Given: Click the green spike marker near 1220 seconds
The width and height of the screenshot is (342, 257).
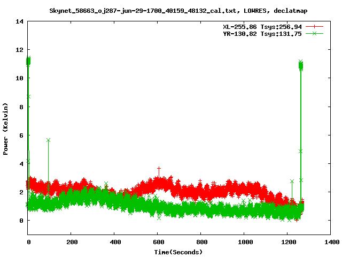Looking at the screenshot, I should pyautogui.click(x=292, y=182).
